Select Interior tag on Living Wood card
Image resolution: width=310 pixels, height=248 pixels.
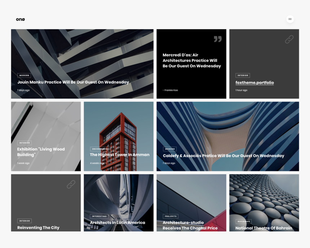click(x=25, y=143)
